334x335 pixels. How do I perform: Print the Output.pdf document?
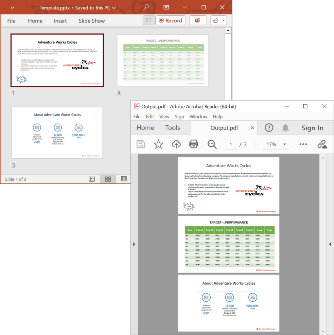click(x=194, y=144)
